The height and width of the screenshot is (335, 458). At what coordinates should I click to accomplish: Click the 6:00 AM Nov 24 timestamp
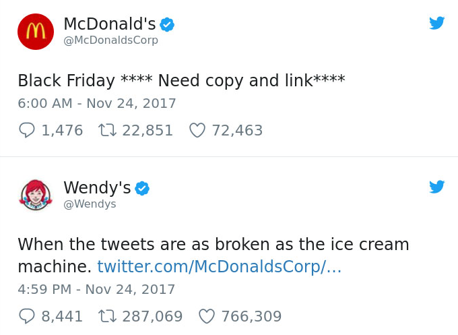(x=97, y=104)
